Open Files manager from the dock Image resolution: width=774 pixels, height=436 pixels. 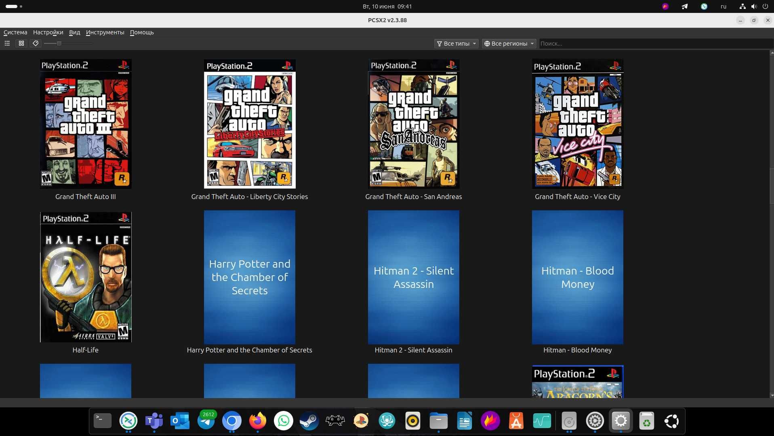pos(439,421)
